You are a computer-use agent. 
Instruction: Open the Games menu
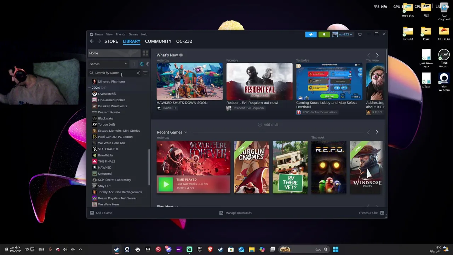tap(133, 34)
